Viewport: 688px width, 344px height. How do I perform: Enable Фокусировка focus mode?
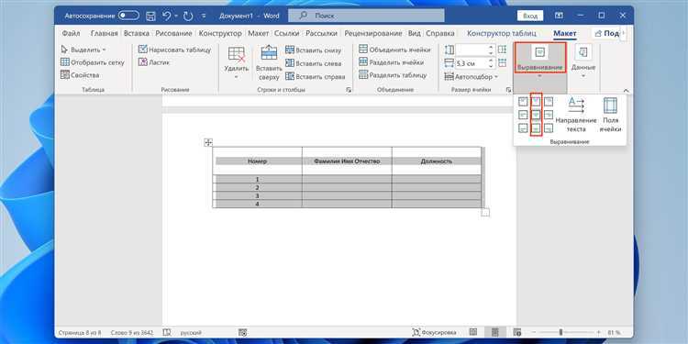click(435, 333)
